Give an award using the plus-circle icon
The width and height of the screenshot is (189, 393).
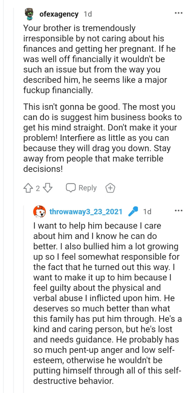[110, 188]
